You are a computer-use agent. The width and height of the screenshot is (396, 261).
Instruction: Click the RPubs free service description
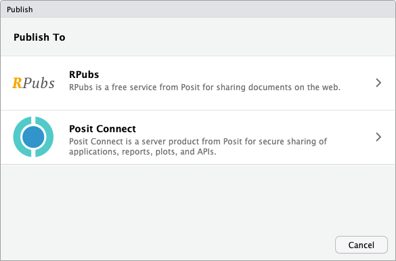point(205,87)
